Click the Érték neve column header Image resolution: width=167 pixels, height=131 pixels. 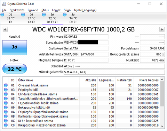pyautogui.click(x=48, y=80)
